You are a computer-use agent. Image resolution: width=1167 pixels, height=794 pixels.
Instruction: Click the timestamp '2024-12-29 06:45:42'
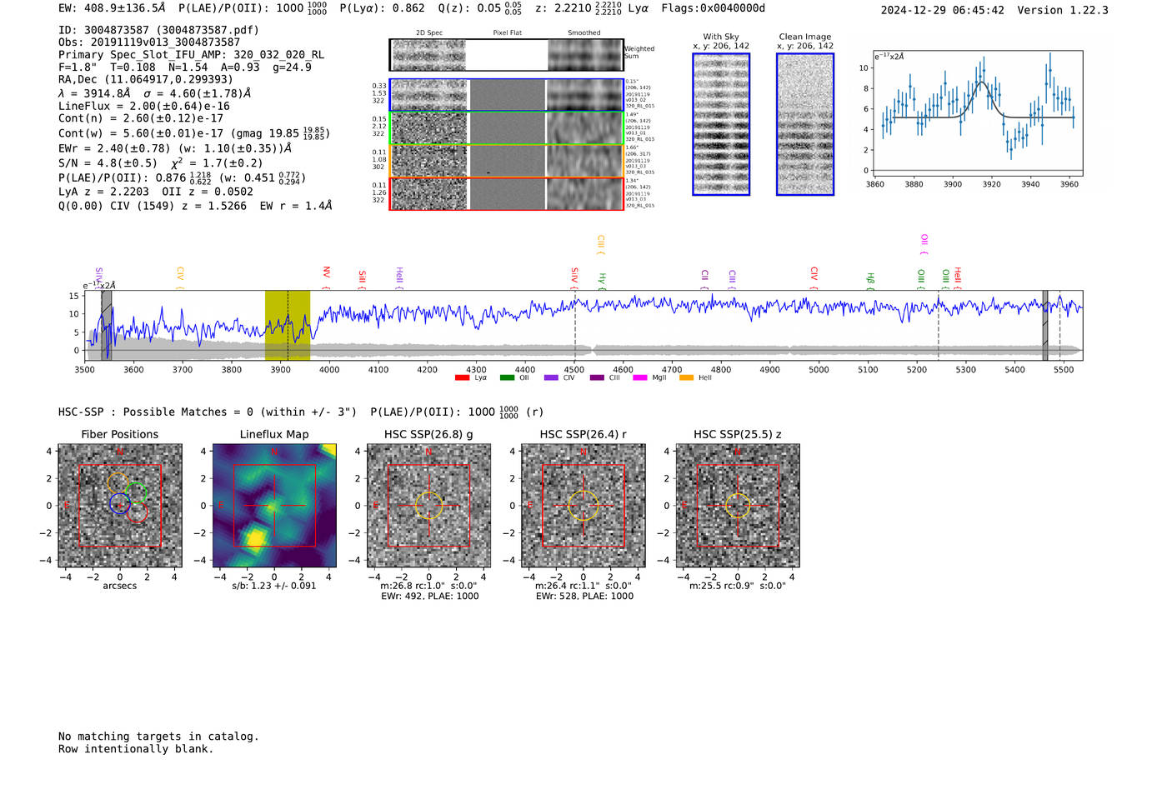pyautogui.click(x=942, y=10)
